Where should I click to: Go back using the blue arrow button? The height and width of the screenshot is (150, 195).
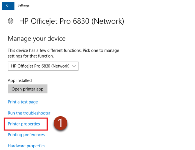pos(8,5)
